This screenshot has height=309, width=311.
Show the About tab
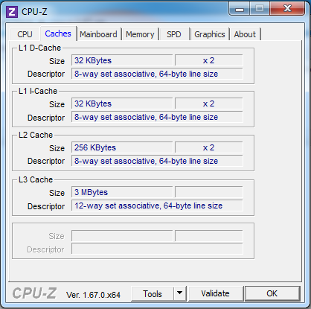[x=245, y=34]
